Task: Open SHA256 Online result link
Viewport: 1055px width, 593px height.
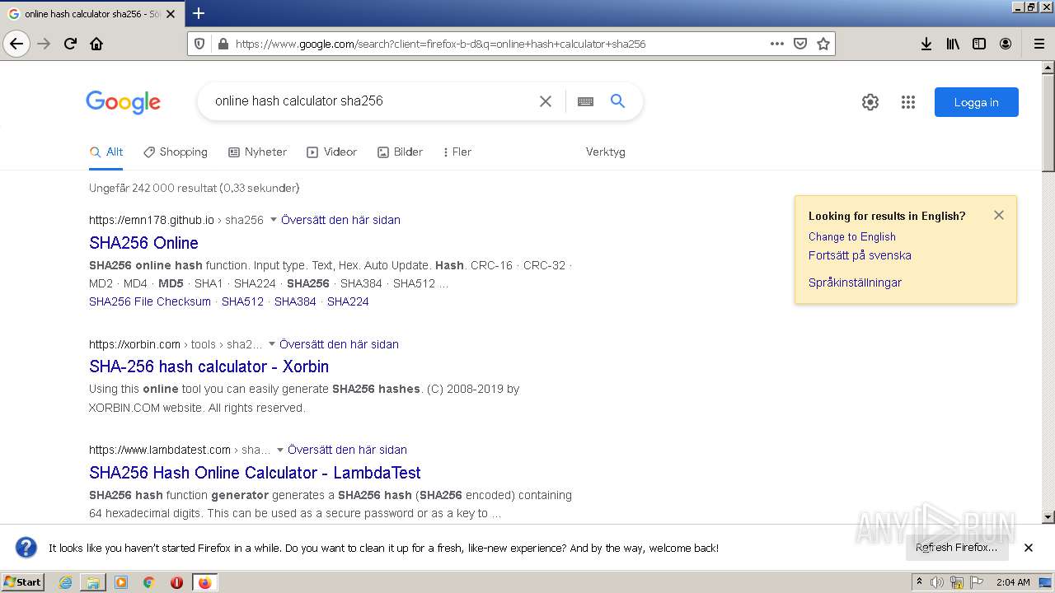Action: click(143, 243)
